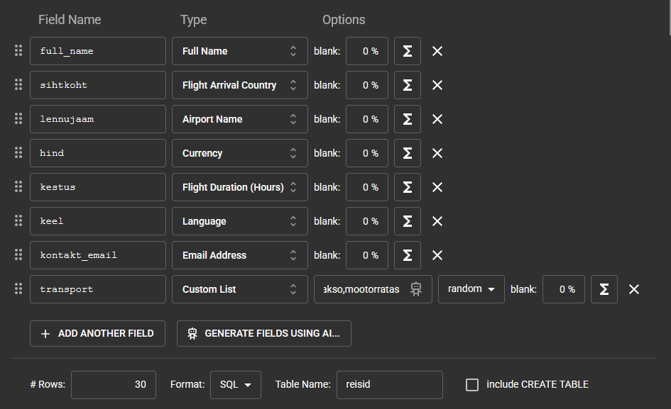Click the drag handle beside keel field
Screen dimensions: 671x409
(x=18, y=221)
